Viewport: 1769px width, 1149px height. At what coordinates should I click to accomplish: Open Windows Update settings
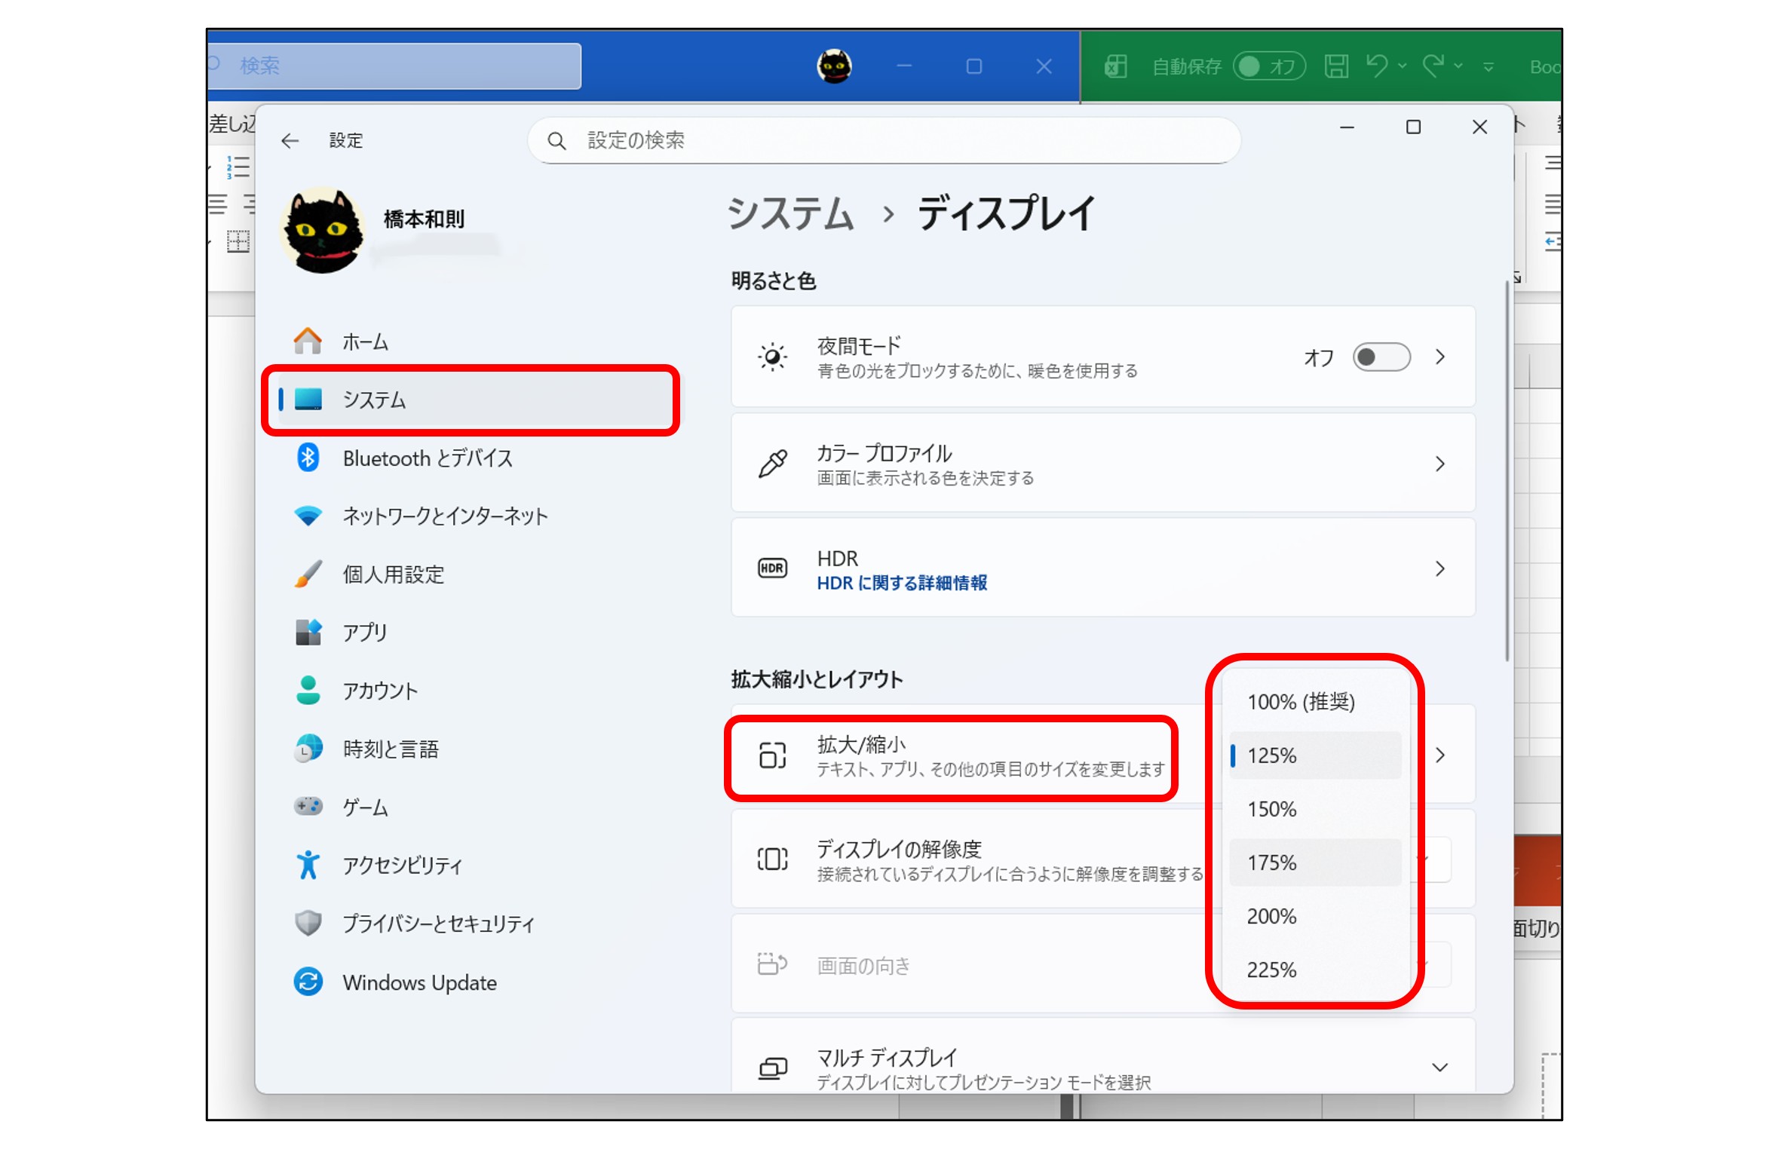pos(419,983)
